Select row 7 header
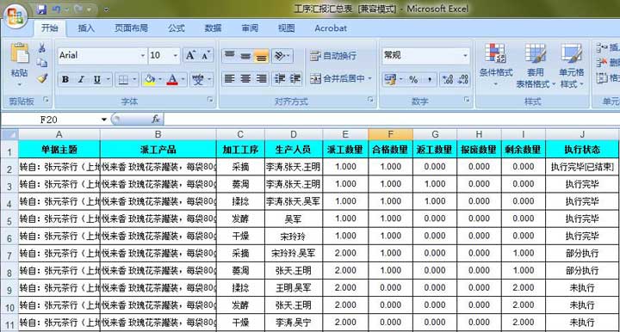The height and width of the screenshot is (332, 620). point(9,255)
